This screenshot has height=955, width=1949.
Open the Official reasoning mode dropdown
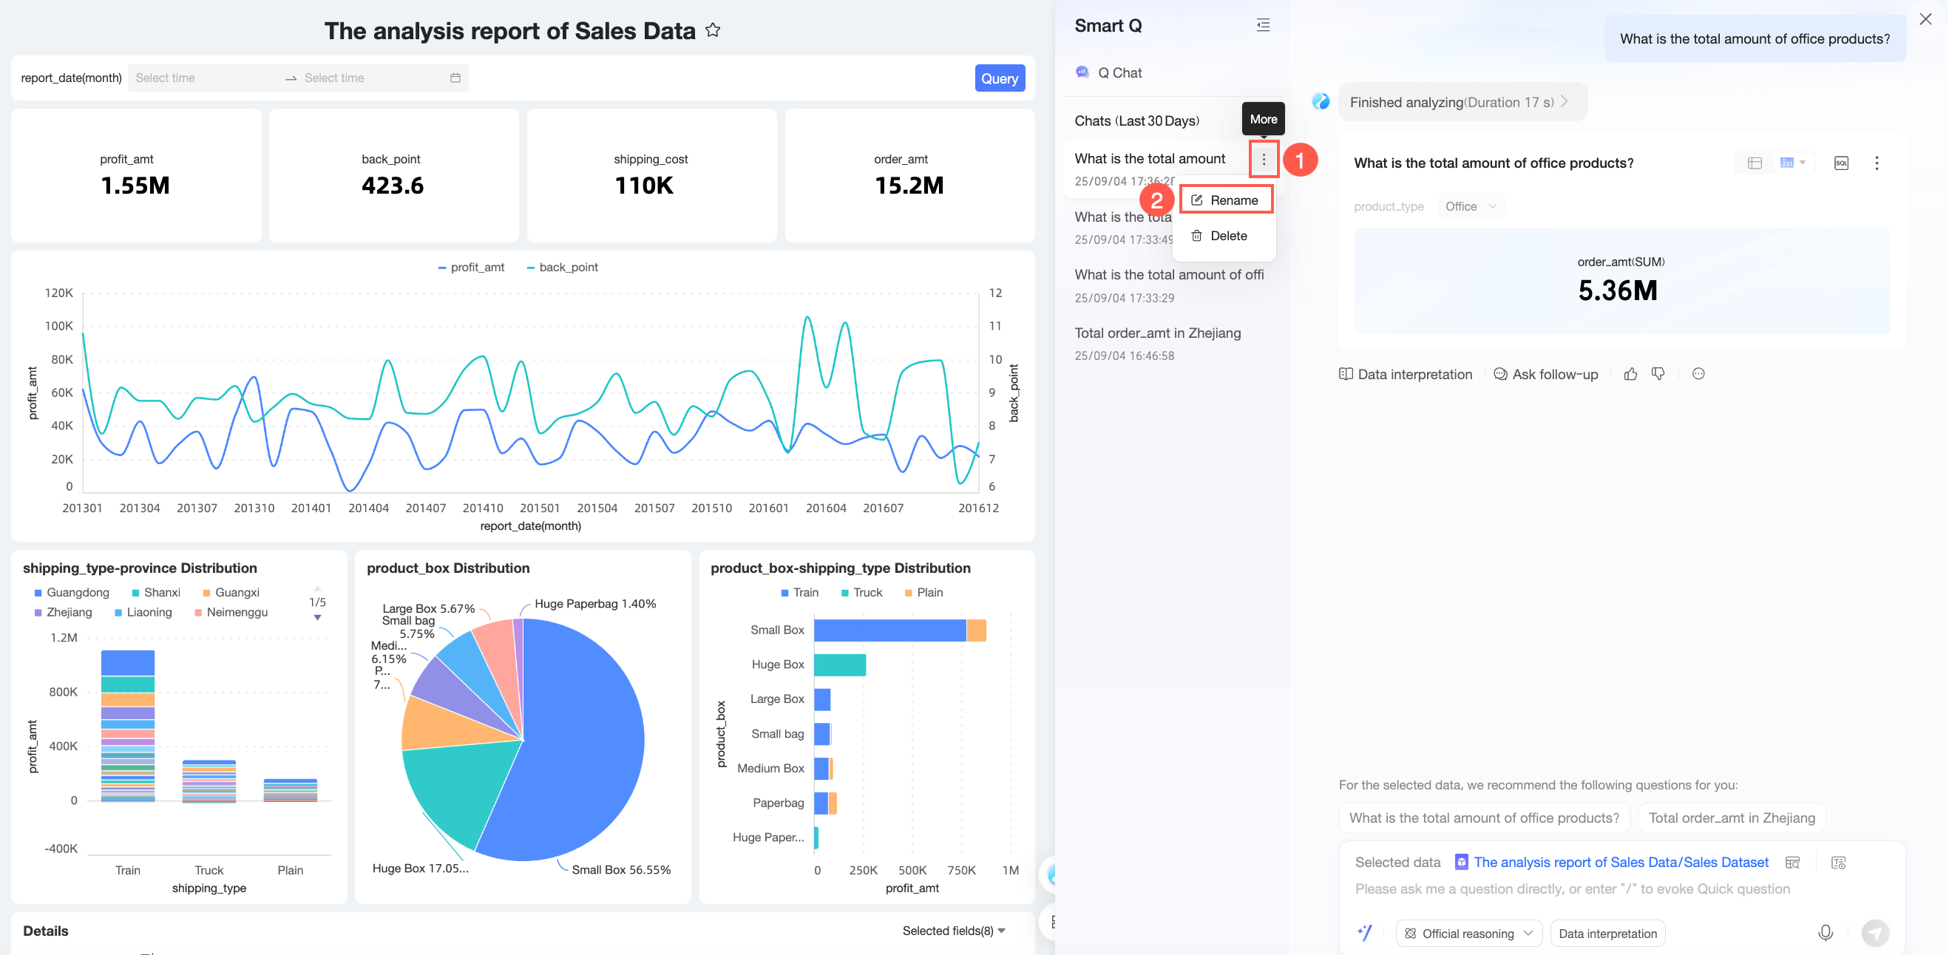[x=1468, y=933]
